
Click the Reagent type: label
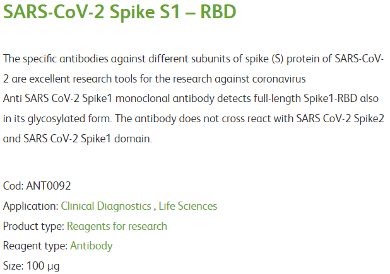(35, 246)
